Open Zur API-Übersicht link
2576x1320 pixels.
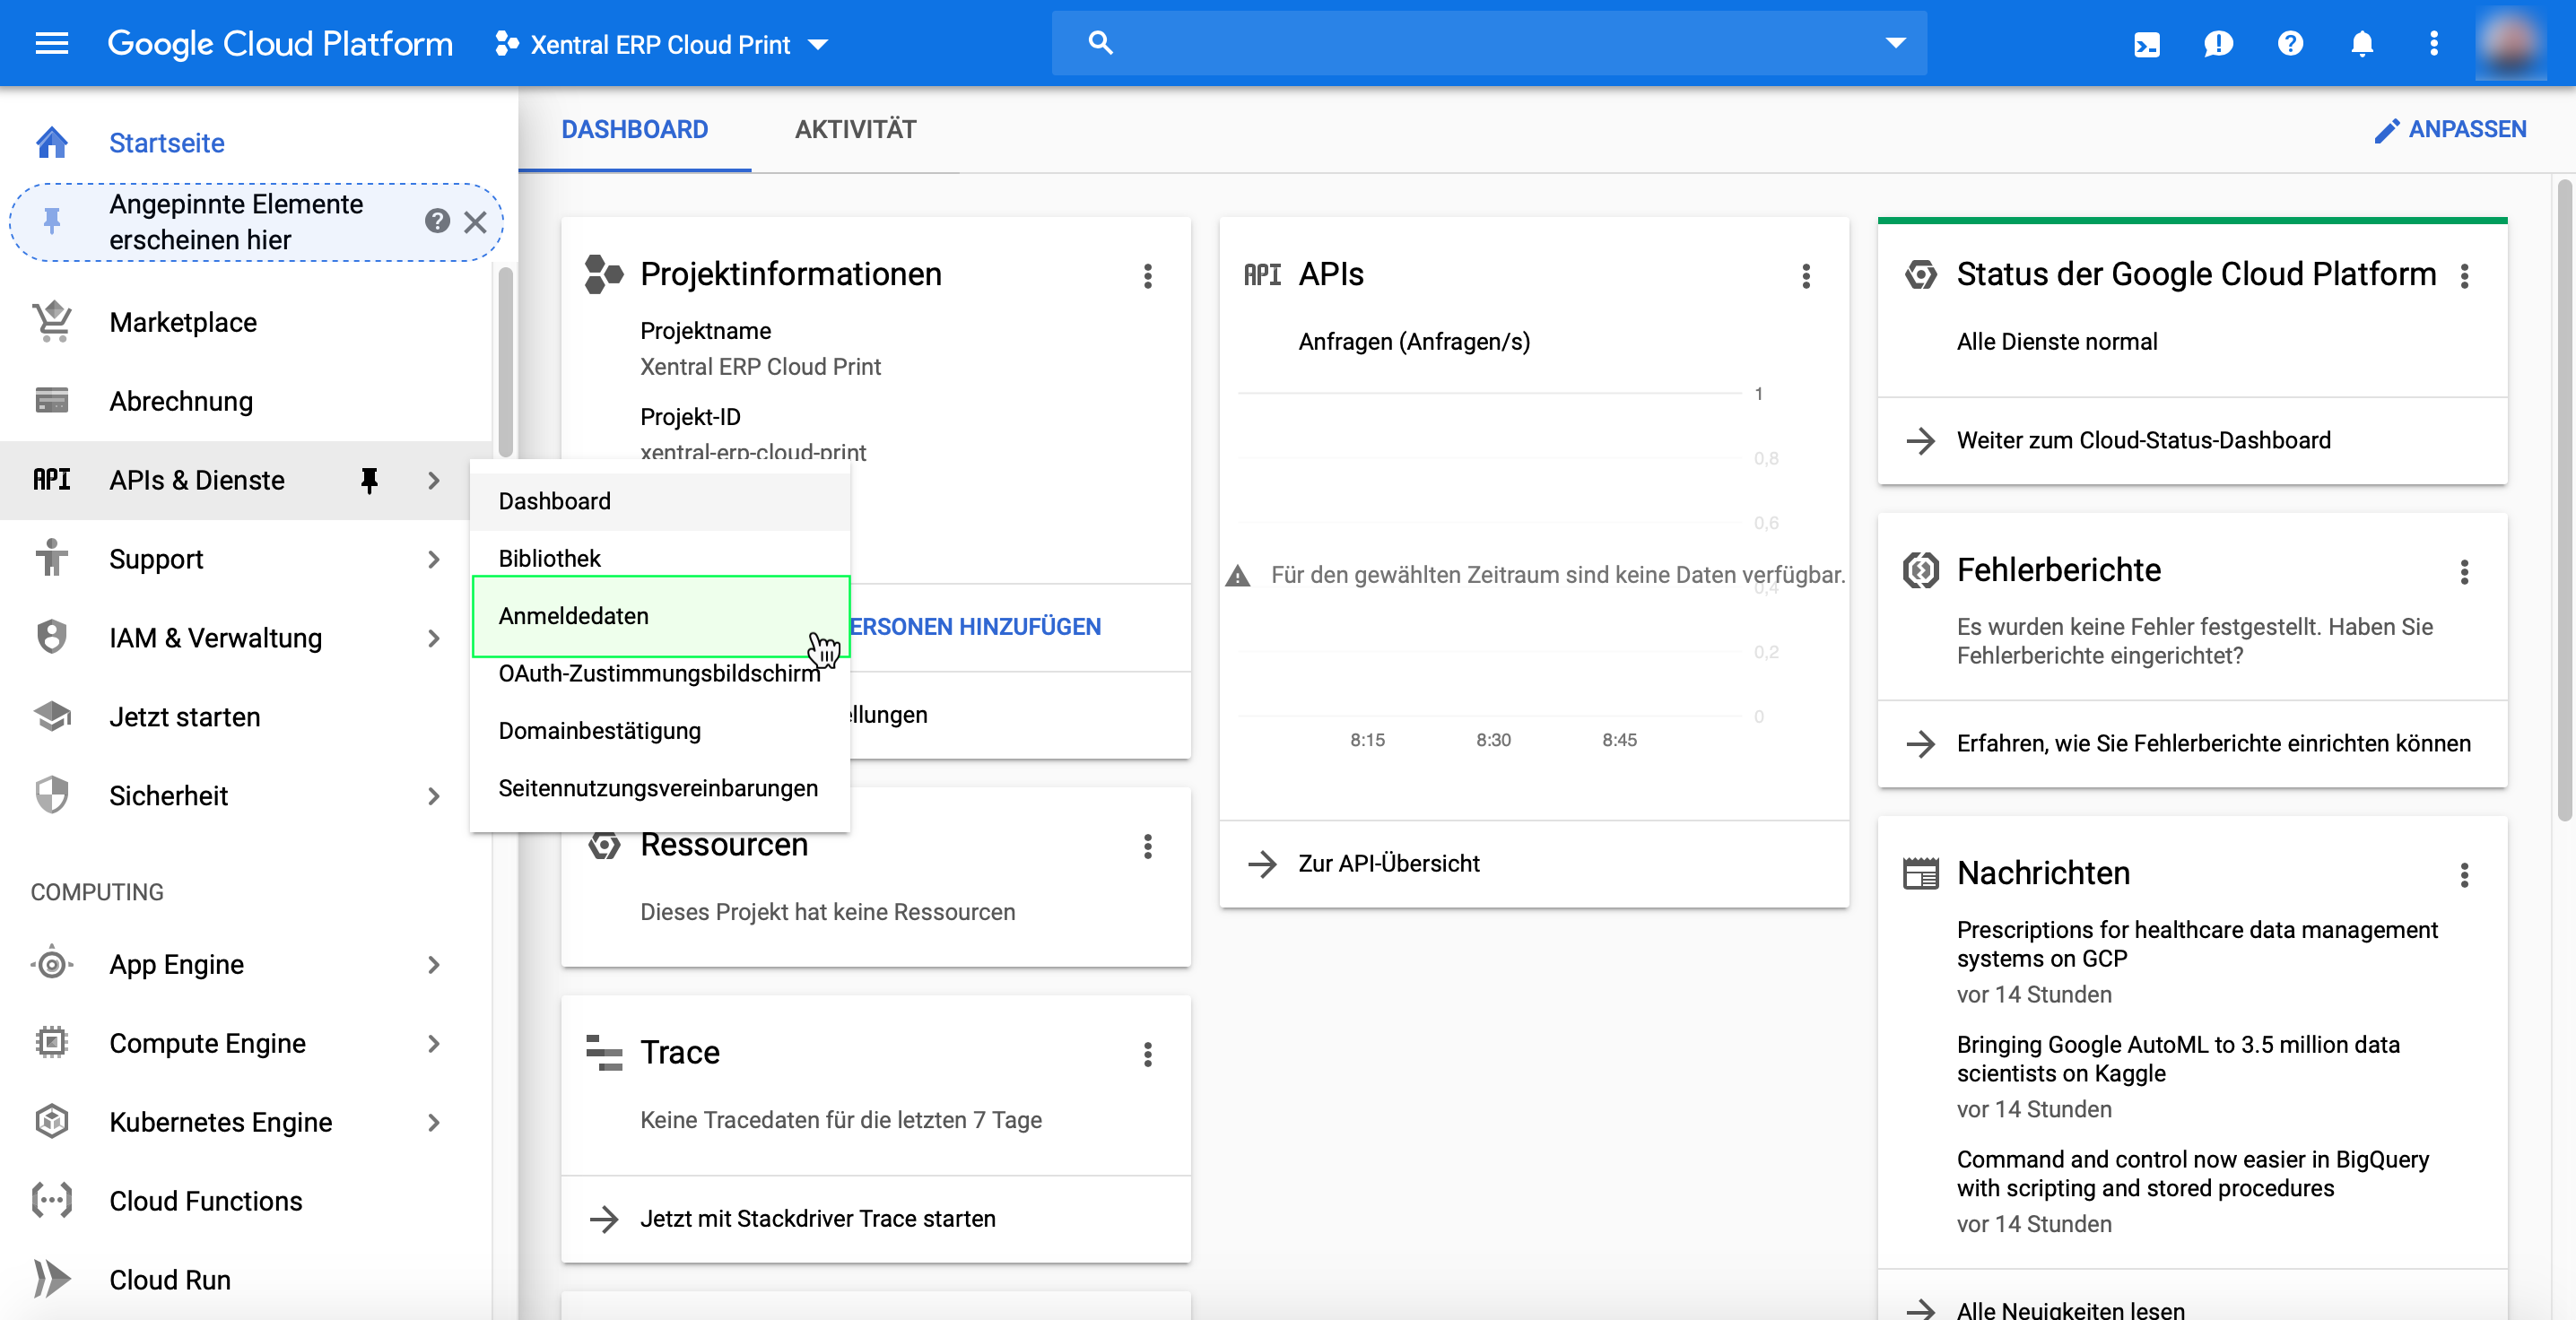point(1388,863)
